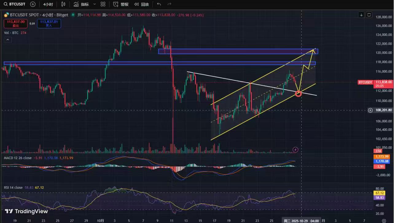This screenshot has height=223, width=394.
Task: Expand the arrow next to 指标
Action: [x=94, y=4]
